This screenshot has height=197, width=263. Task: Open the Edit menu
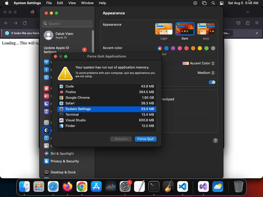coord(60,3)
